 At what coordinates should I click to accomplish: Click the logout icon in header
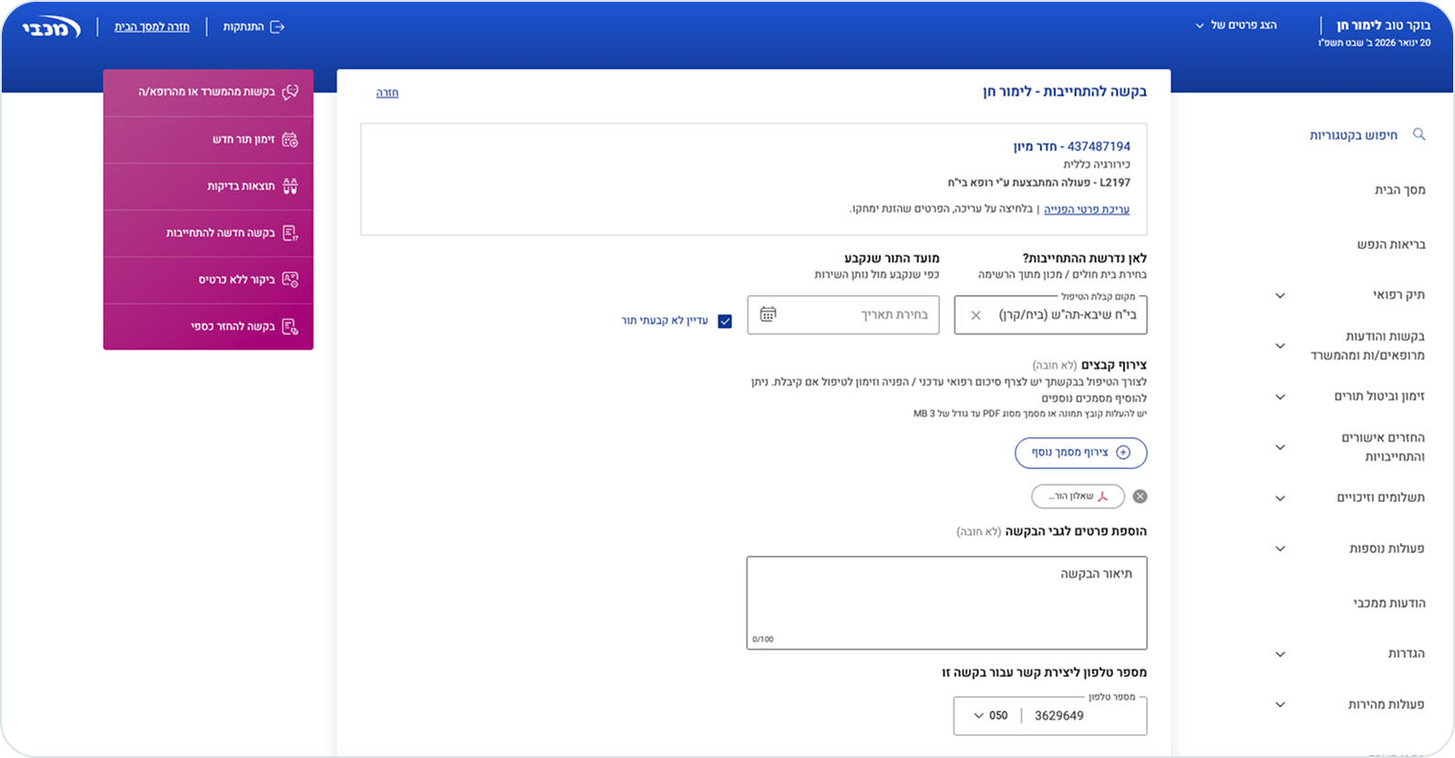click(278, 26)
